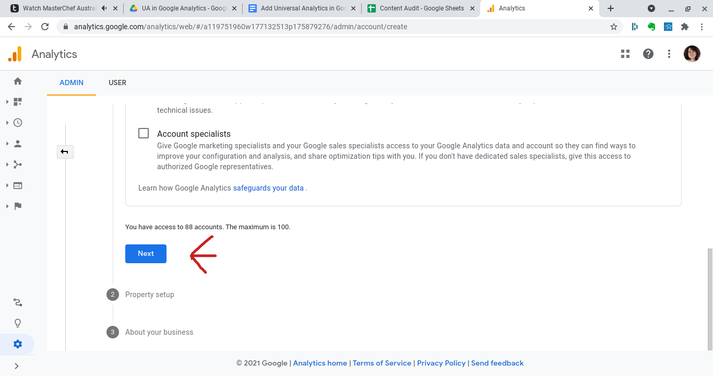Click the Send feedback link
The width and height of the screenshot is (713, 376).
coord(497,363)
